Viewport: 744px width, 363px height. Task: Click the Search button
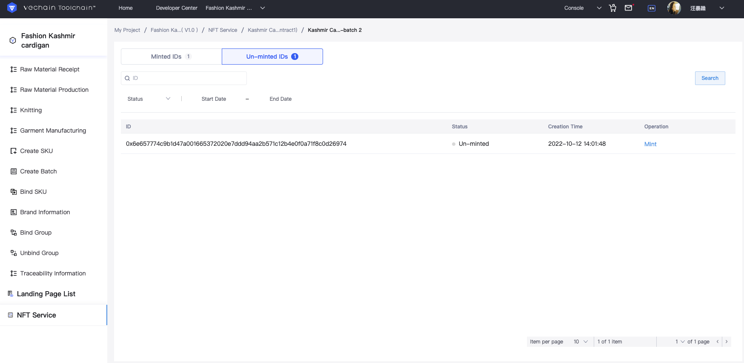710,78
